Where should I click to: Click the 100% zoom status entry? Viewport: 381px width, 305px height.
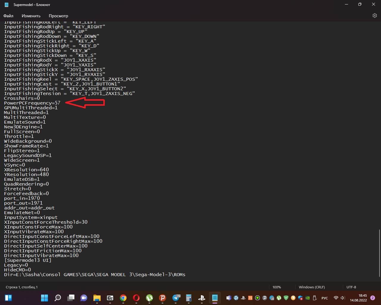[x=277, y=287]
